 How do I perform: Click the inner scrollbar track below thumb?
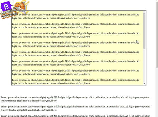tap(144, 65)
